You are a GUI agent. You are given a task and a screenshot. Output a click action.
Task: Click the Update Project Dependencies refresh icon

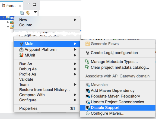(88, 102)
